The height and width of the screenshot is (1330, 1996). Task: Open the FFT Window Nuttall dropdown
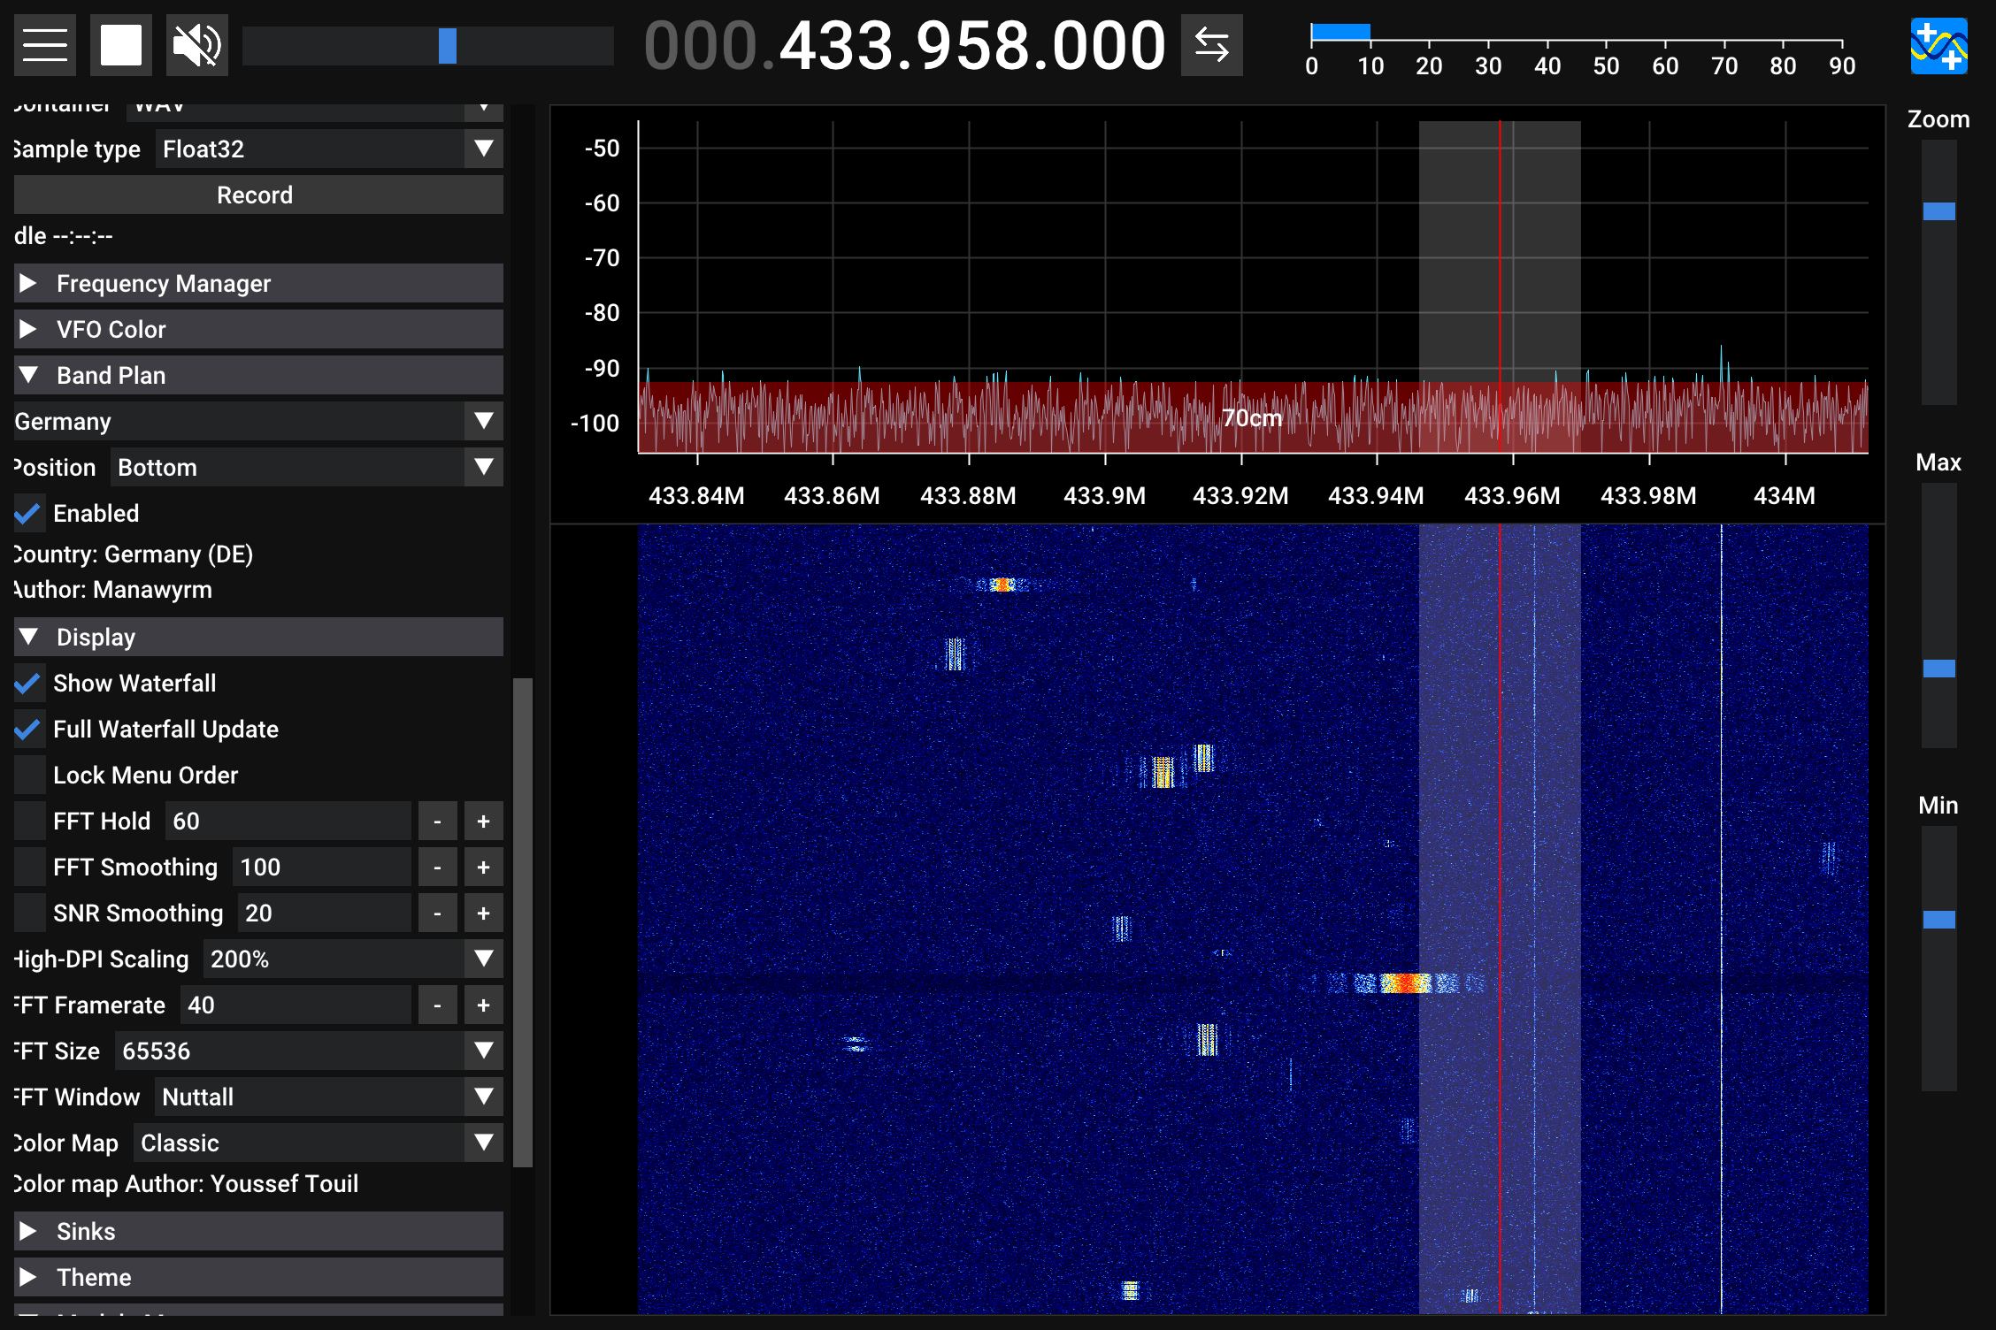click(x=329, y=1097)
